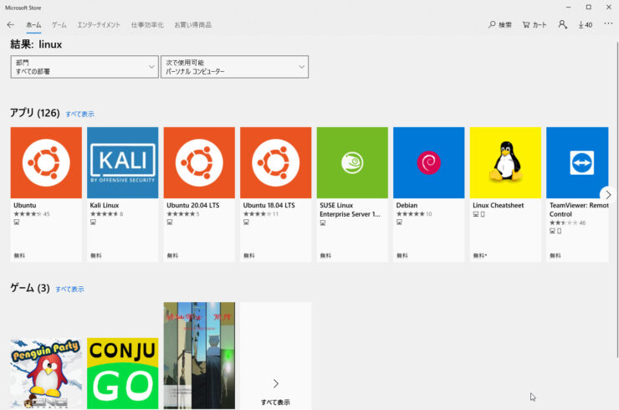Viewport: 619px width, 410px height.
Task: Expand the 次で使用可能 device dropdown
Action: (234, 67)
